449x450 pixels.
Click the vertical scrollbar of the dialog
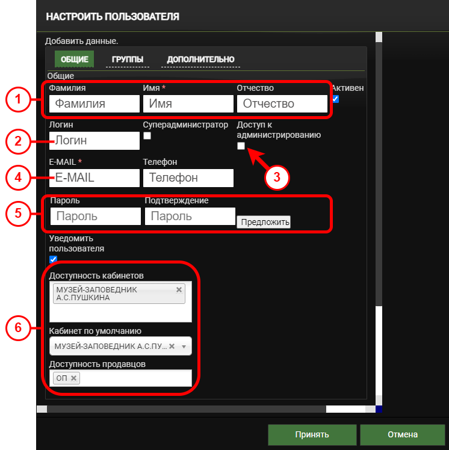[379, 180]
